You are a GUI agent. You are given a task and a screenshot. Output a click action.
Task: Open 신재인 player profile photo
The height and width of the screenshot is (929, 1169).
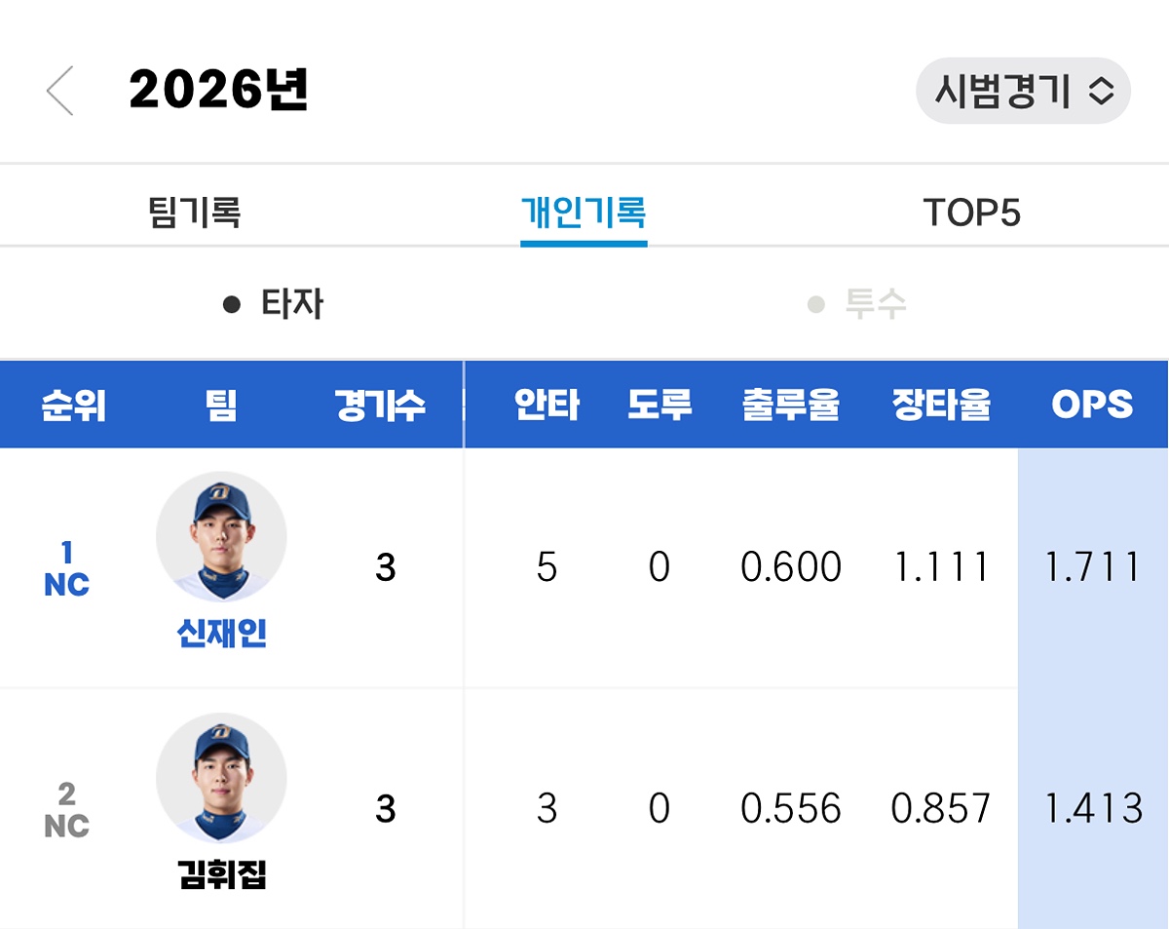click(221, 537)
